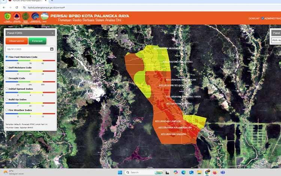Screen dimensions: 281x176
Task: Open the Windows Start menu
Action: 120,172
